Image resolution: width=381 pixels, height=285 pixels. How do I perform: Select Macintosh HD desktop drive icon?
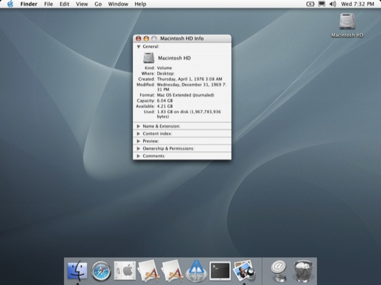pos(347,22)
